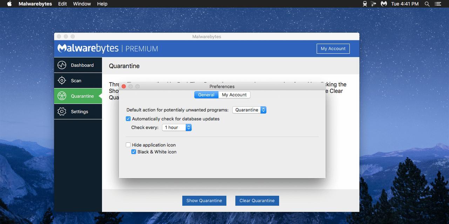Click the Scan crosshair icon in sidebar
The height and width of the screenshot is (224, 449).
click(62, 80)
